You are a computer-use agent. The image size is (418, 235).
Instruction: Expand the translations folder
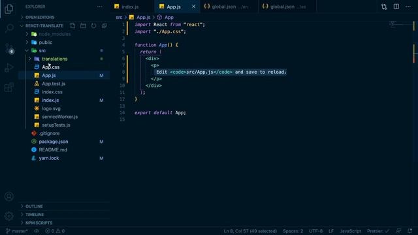coord(64,59)
